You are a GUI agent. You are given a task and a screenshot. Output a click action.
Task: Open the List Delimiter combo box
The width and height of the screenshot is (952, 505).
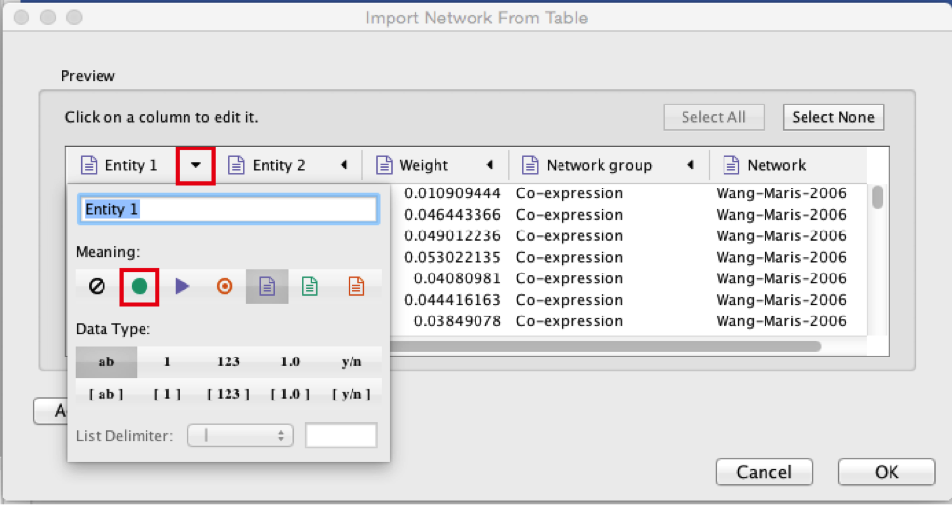click(x=240, y=436)
